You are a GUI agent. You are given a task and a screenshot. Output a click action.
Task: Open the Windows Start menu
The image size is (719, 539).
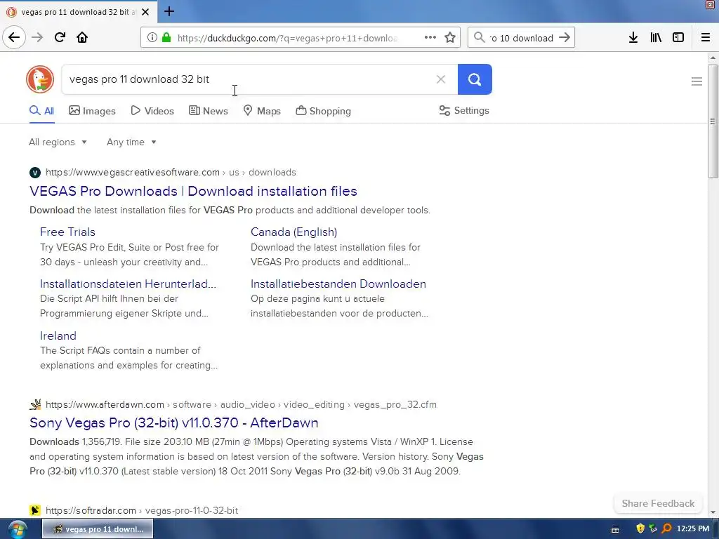coord(17,529)
